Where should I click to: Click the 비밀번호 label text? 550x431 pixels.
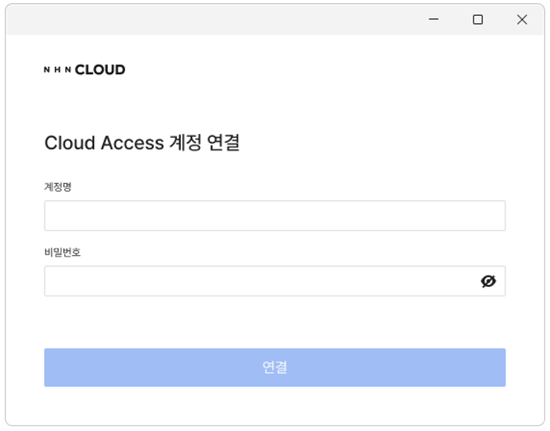click(62, 252)
